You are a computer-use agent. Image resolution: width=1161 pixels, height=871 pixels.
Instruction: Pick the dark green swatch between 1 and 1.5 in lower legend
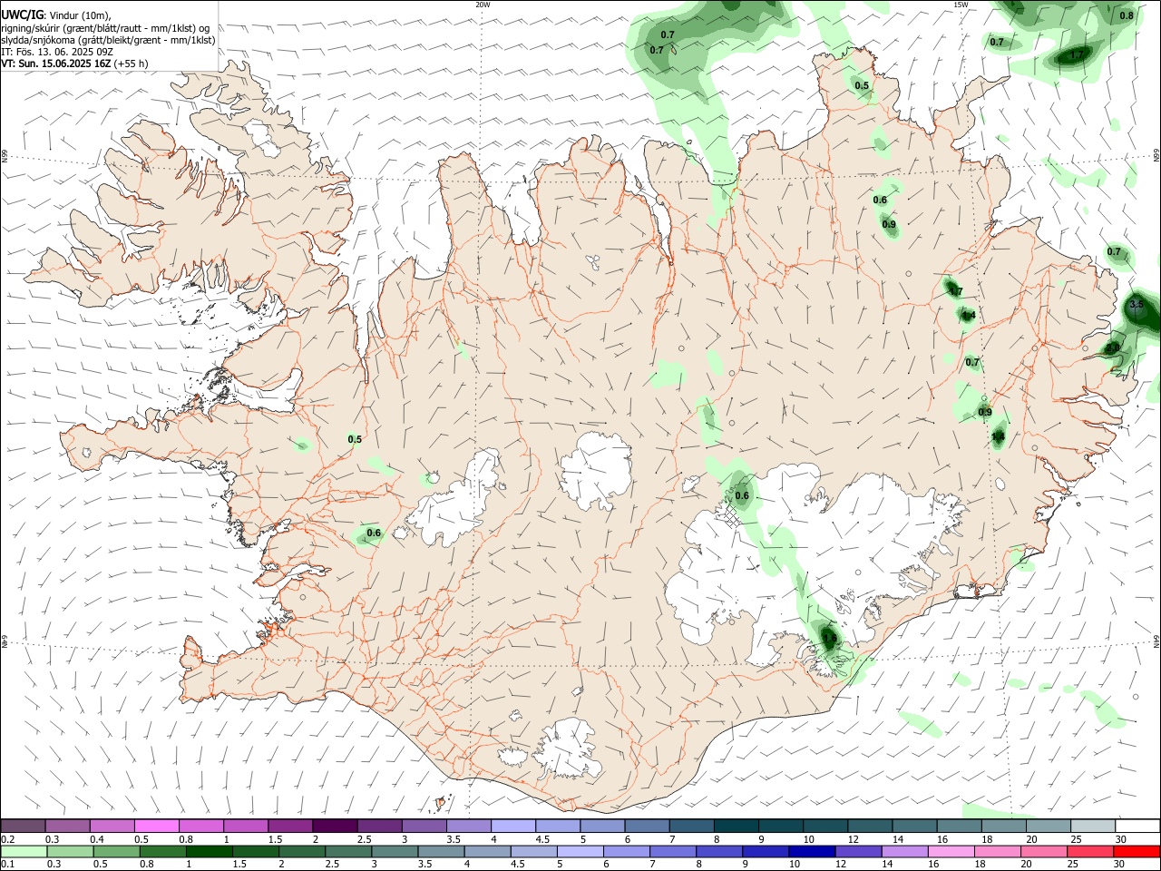(210, 851)
